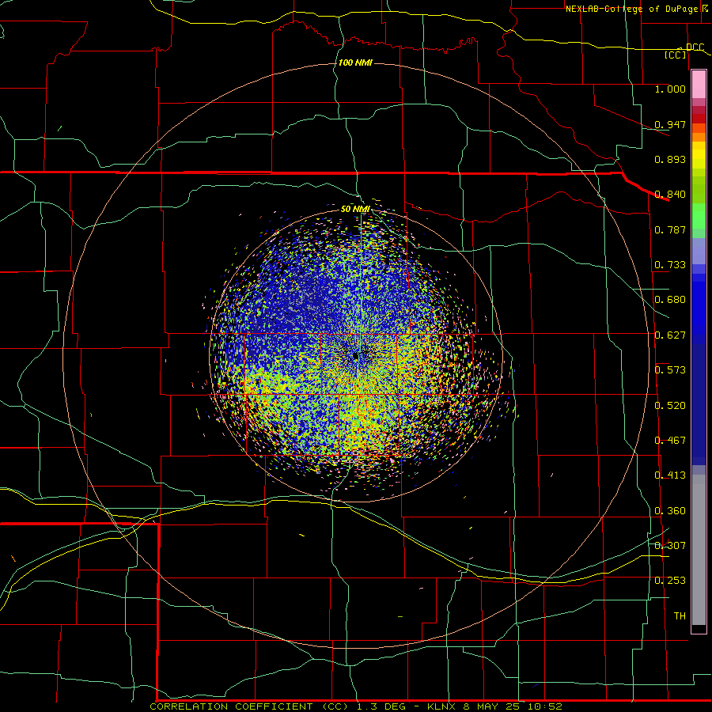Click the CORRELATION COEFFICIENT caption words
712x712 pixels.
tap(231, 706)
